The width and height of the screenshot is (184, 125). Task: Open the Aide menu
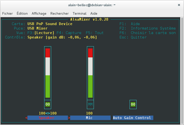pyautogui.click(x=94, y=14)
